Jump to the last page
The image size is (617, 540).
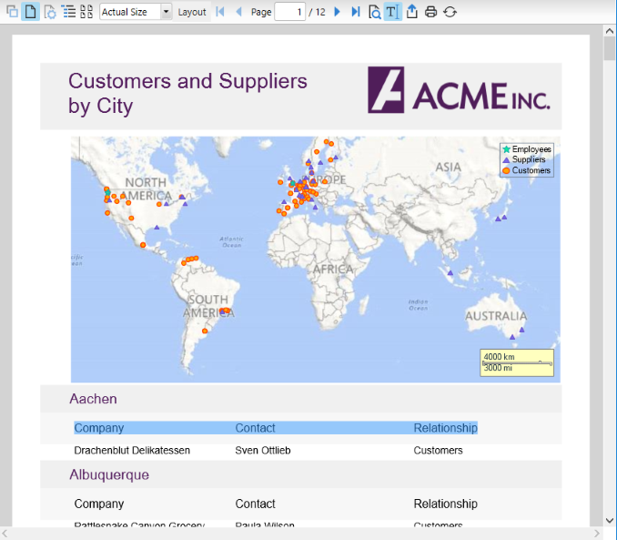pos(356,12)
